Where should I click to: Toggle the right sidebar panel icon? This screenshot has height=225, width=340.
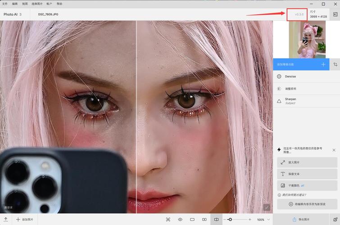(x=335, y=14)
